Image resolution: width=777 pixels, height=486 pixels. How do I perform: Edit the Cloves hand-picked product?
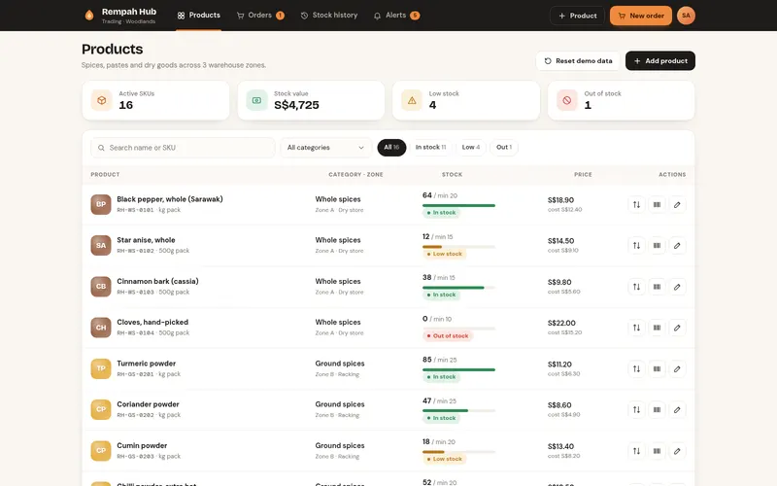[677, 328]
